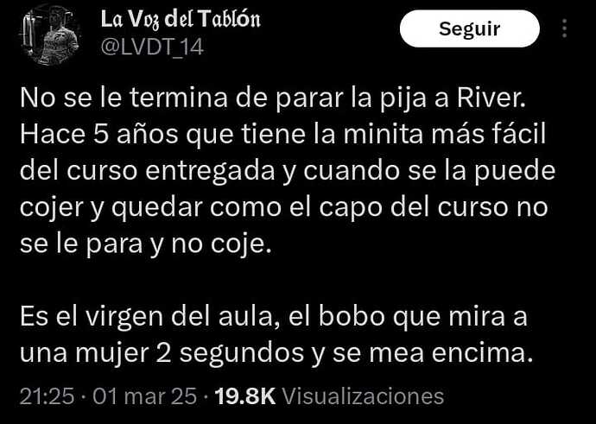Click the line del curso entregada y cuando
The width and height of the screenshot is (596, 424).
tap(288, 171)
